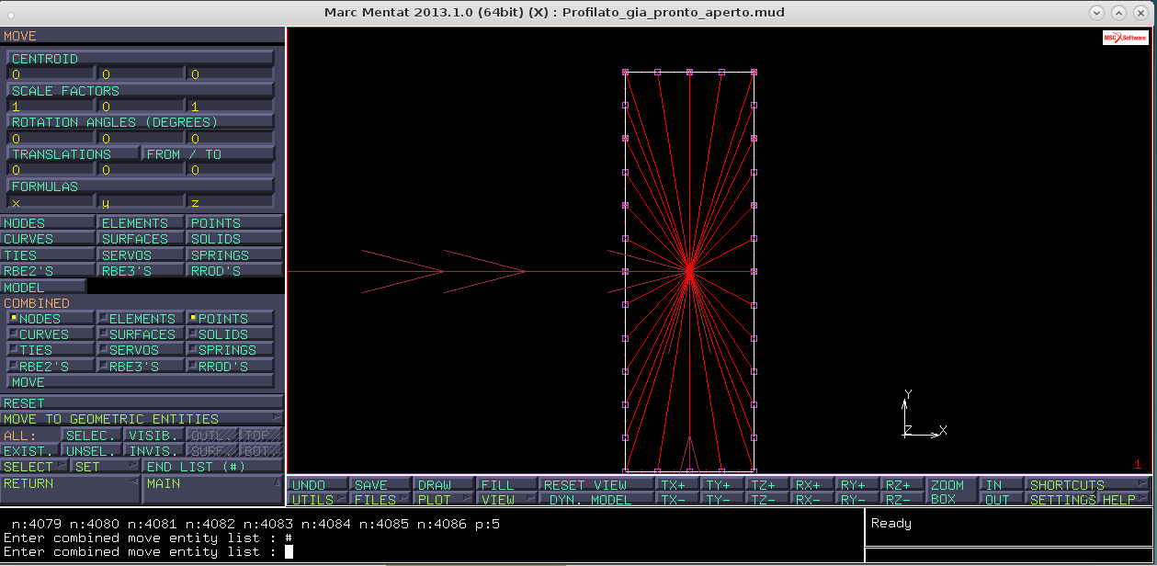Toggle RROD'S under the COMBINED section
Screen dimensions: 1157x566
231,366
